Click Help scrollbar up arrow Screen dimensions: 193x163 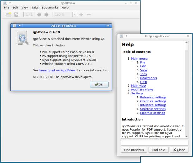[187, 42]
